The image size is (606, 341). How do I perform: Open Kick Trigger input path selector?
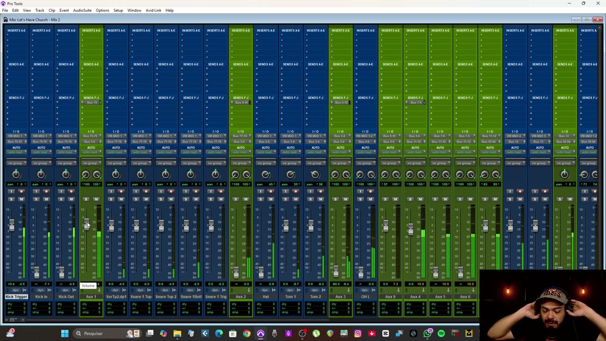pos(16,136)
